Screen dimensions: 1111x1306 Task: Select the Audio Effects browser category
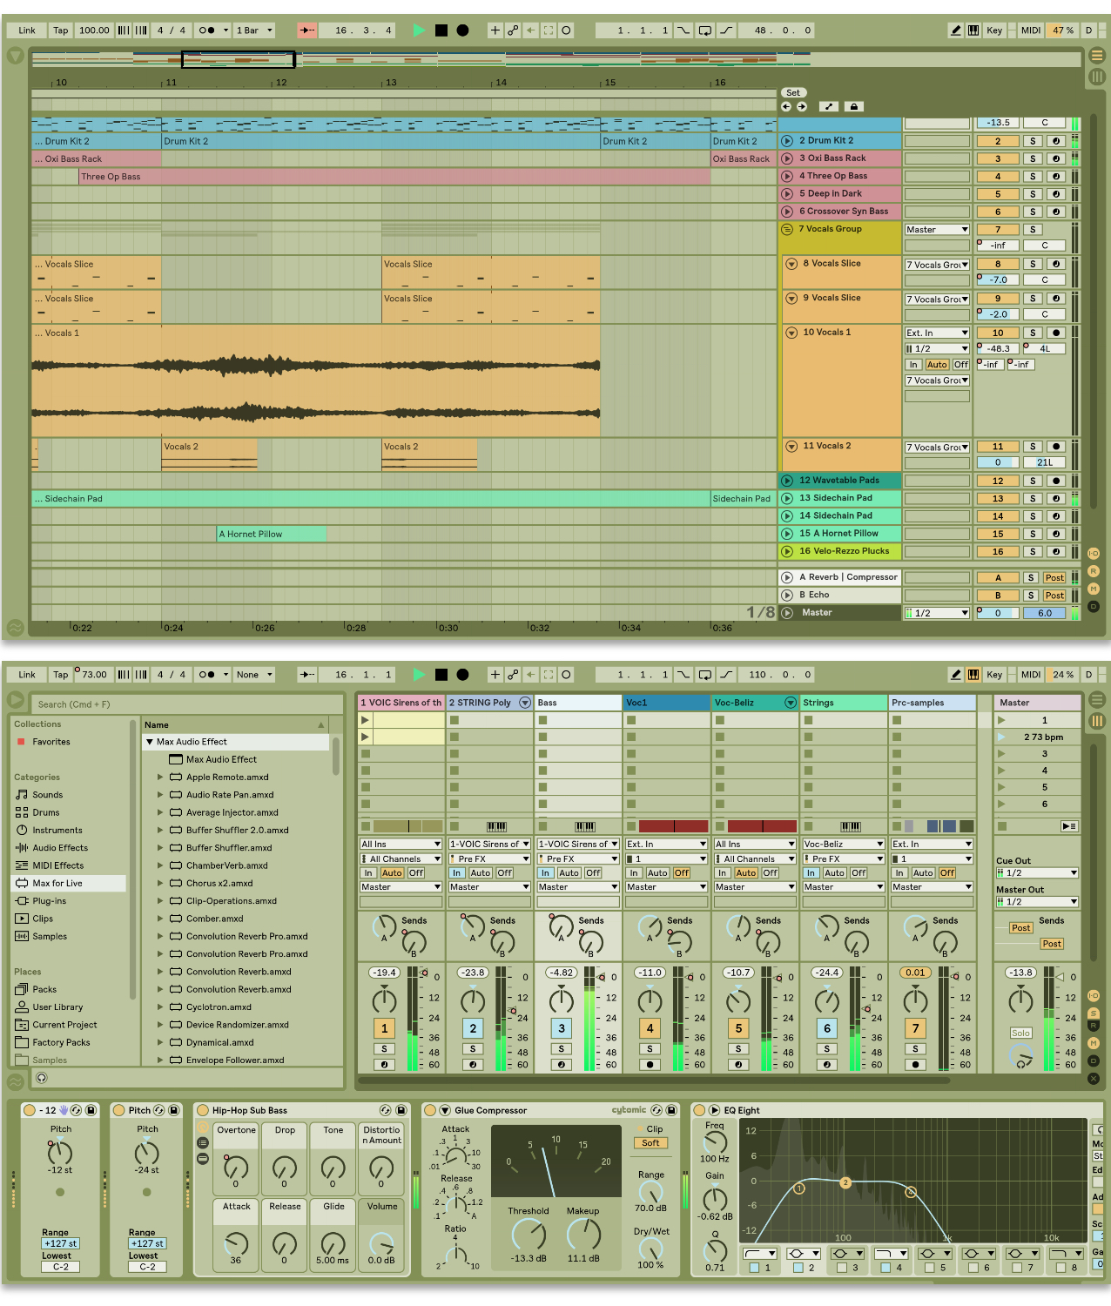[60, 848]
